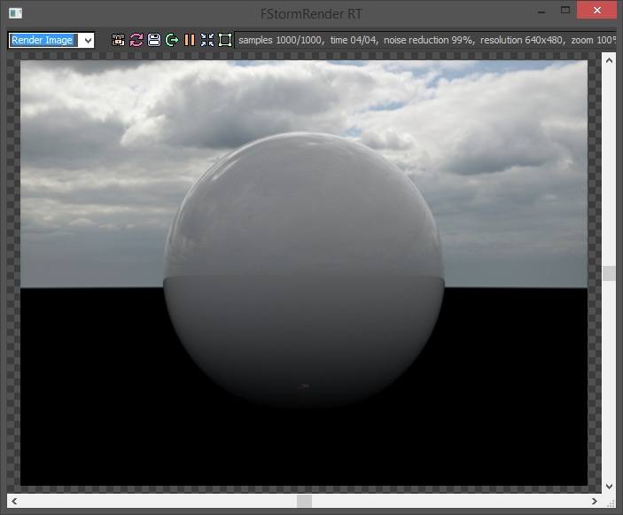This screenshot has width=623, height=515.
Task: Click the application icon in the title bar
Action: tap(15, 13)
